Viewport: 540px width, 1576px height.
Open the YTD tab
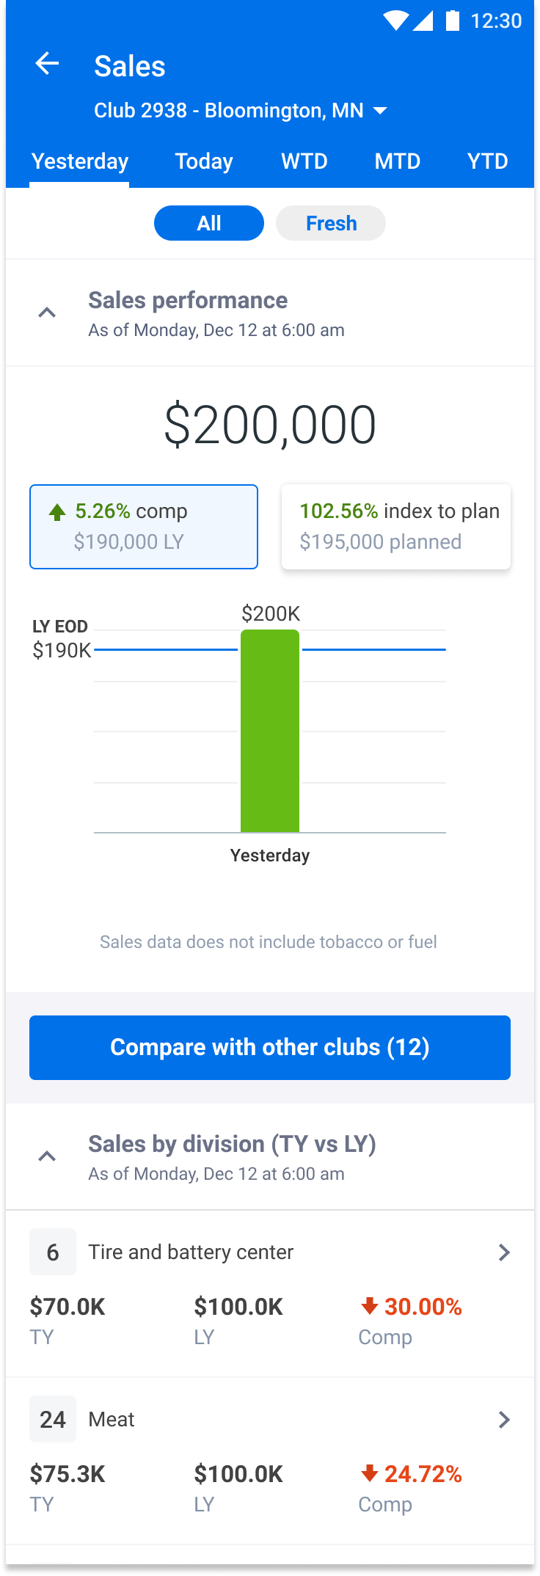click(488, 161)
